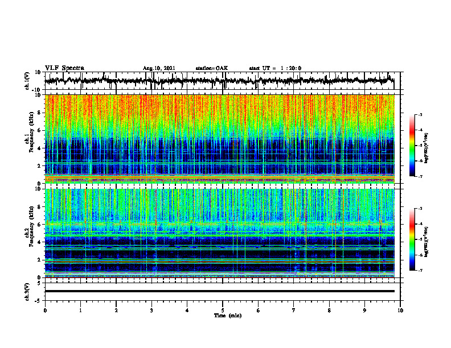Screen dimensions: 451x348
Task: Click time axis tick label "8"
Action: point(329,310)
